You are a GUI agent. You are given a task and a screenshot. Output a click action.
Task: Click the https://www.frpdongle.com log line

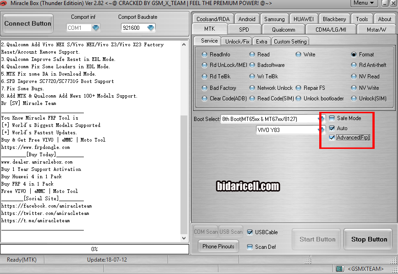coord(36,147)
